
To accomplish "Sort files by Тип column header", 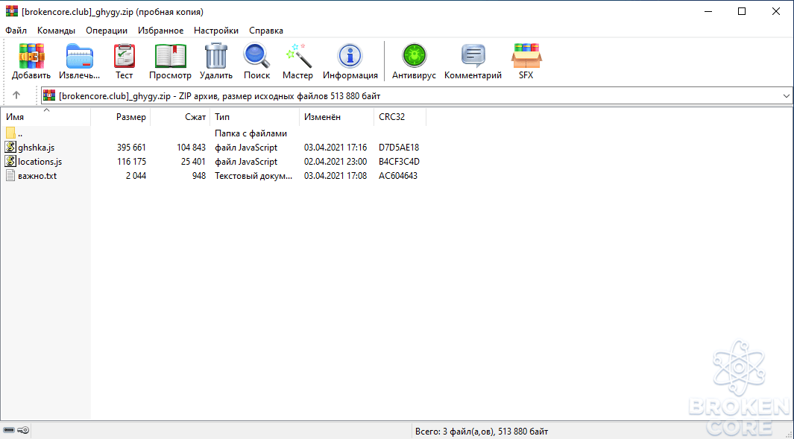I will tap(255, 117).
